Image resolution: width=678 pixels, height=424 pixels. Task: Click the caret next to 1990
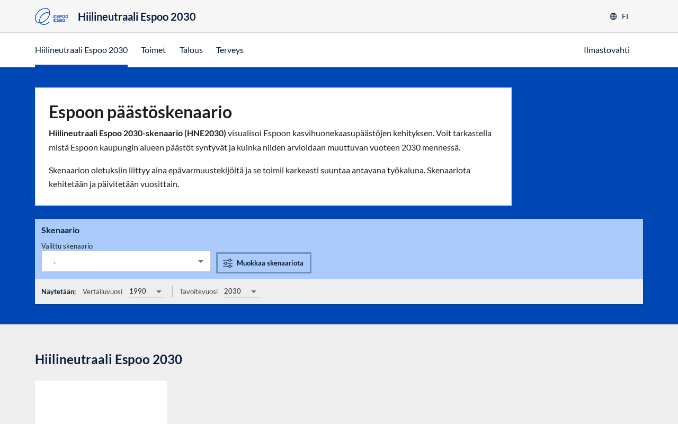159,291
